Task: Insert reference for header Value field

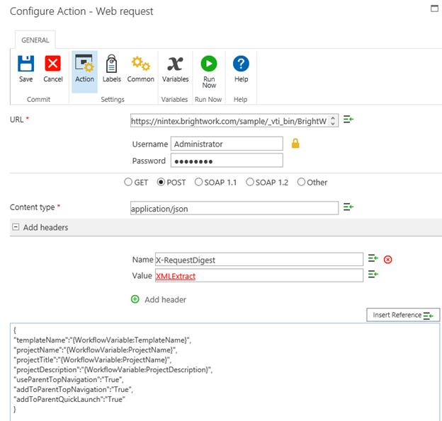Action: (x=373, y=274)
